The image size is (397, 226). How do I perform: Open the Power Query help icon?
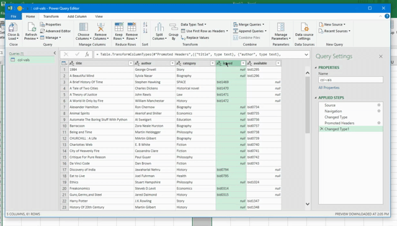coord(387,16)
